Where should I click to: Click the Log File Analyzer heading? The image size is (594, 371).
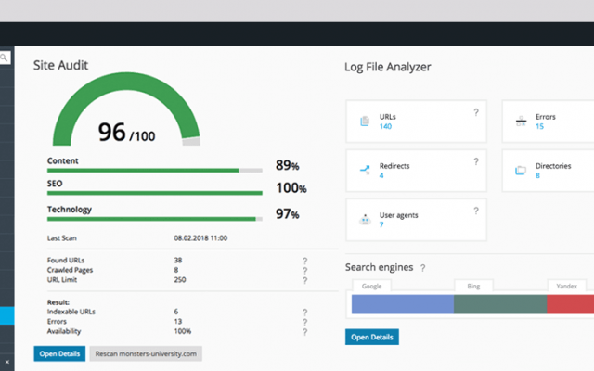tap(388, 67)
